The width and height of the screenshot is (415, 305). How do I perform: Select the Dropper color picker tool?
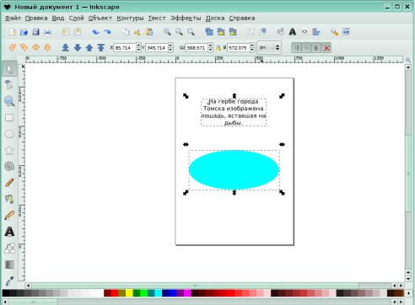click(9, 281)
